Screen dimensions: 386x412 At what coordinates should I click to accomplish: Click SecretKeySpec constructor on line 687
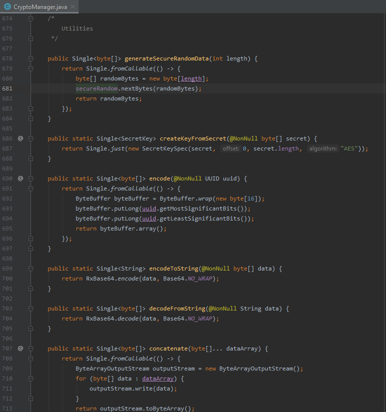[x=165, y=148]
